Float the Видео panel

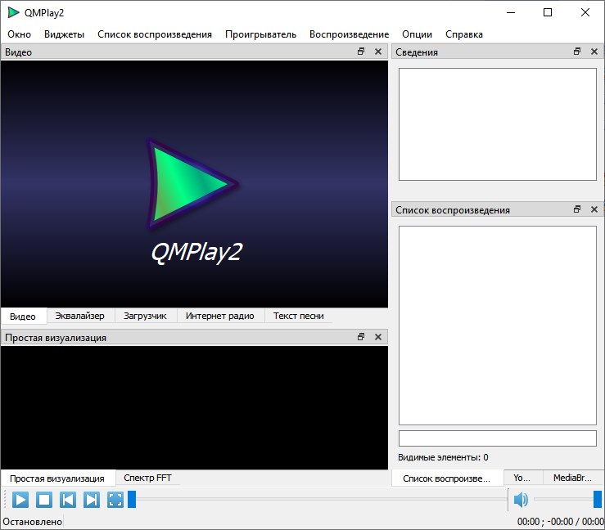[x=361, y=52]
